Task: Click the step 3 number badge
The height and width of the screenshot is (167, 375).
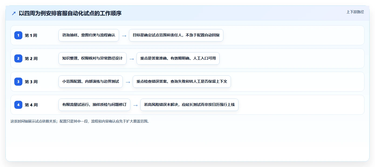Action: tap(18, 82)
